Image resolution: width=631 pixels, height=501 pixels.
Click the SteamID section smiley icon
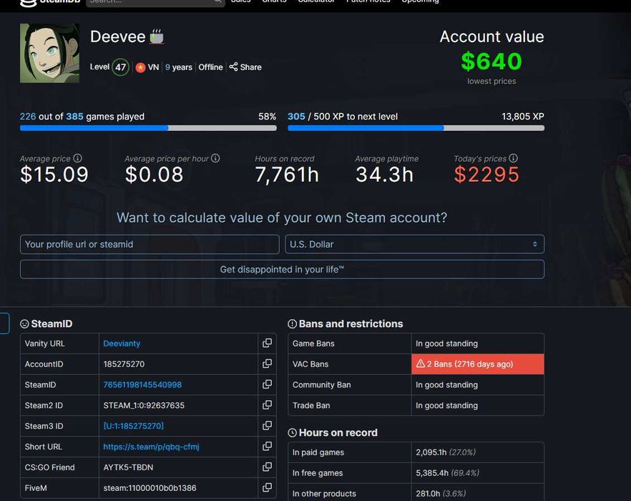(24, 324)
